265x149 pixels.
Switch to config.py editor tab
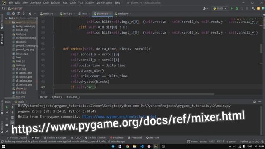[x=123, y=14]
